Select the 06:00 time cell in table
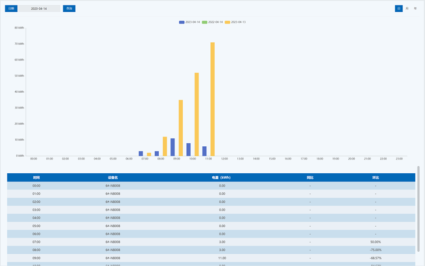This screenshot has height=266, width=425. click(x=36, y=234)
